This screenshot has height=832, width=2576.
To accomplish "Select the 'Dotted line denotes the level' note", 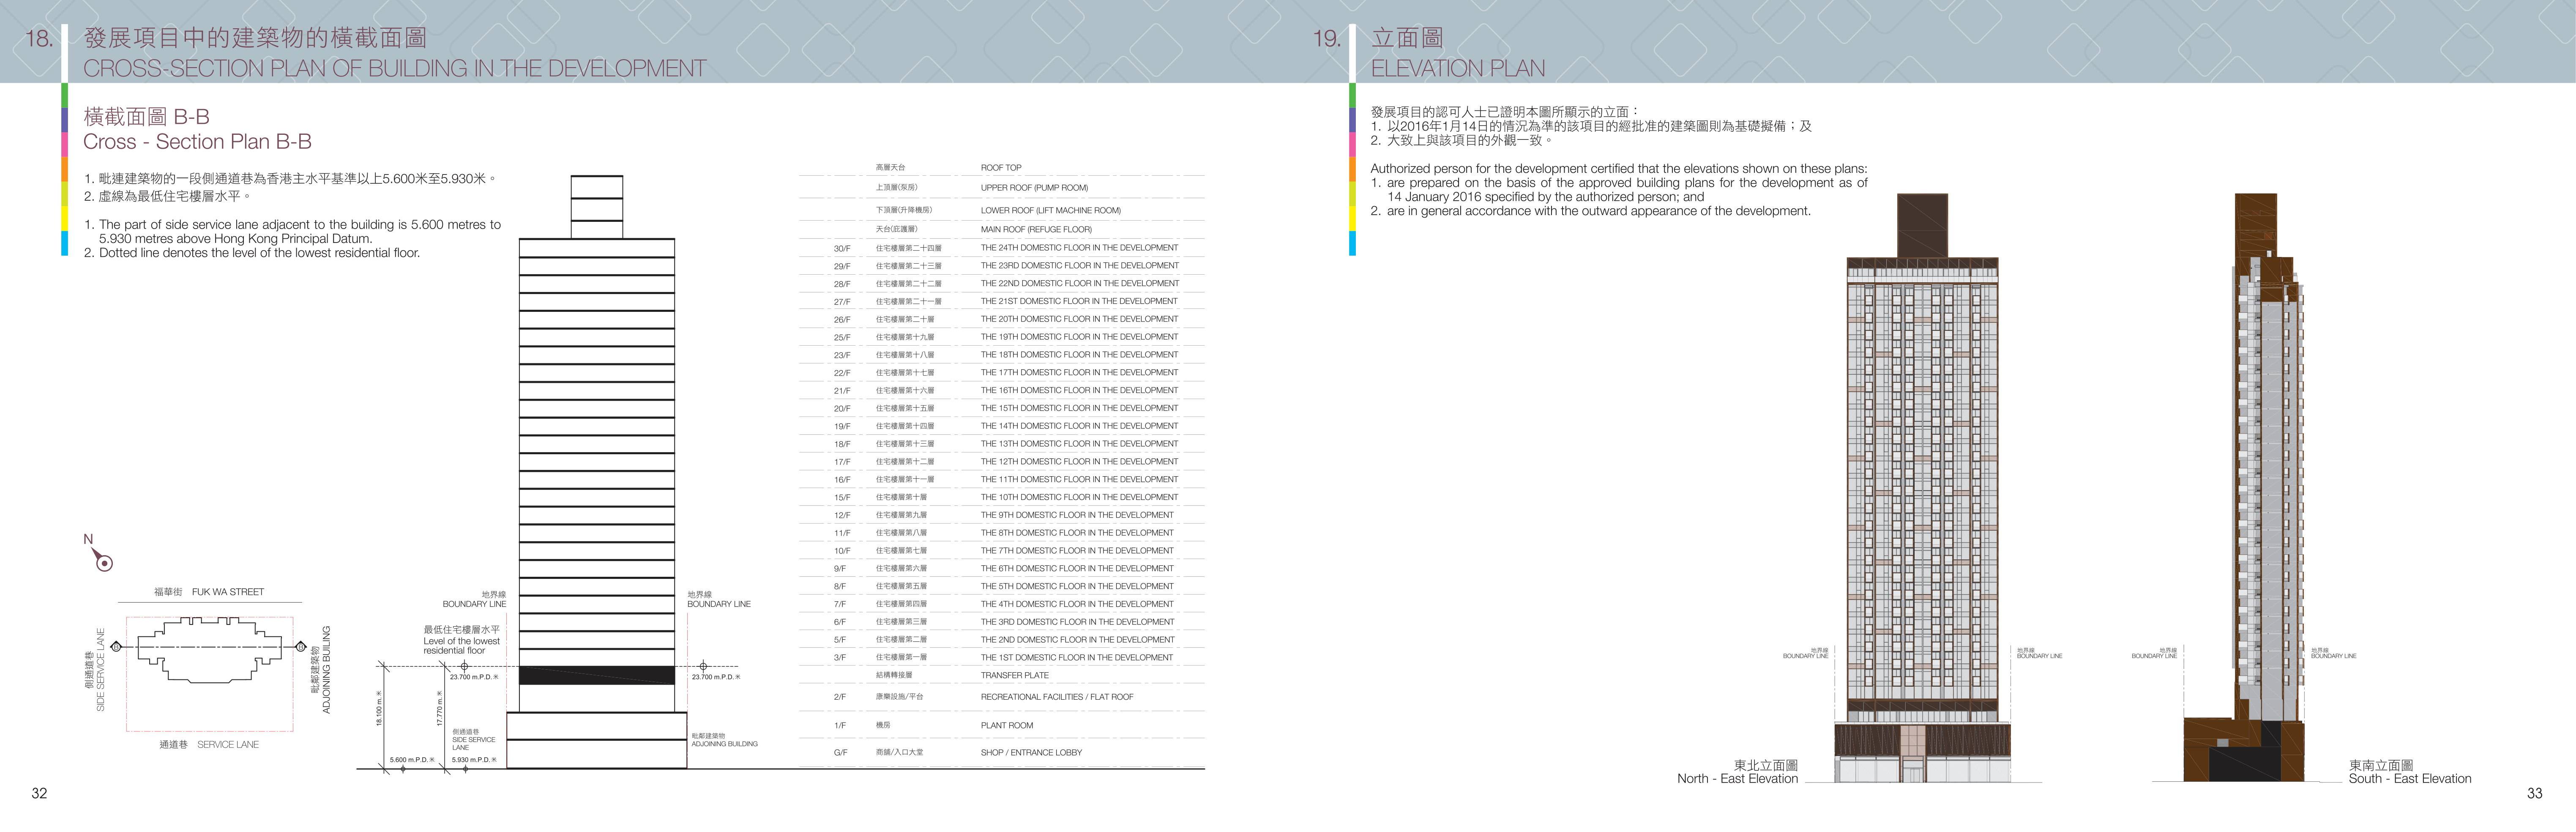I will pyautogui.click(x=252, y=253).
